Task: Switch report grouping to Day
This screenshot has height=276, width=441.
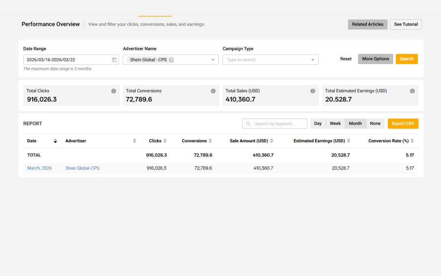Action: click(x=318, y=123)
